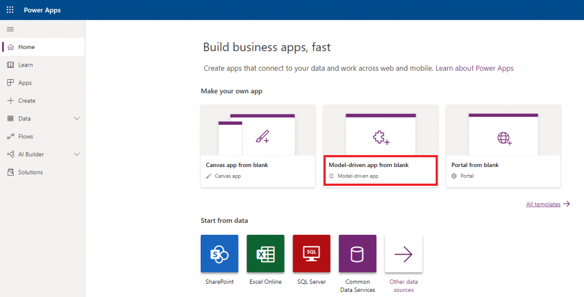Open Flows in the sidebar

click(42, 136)
